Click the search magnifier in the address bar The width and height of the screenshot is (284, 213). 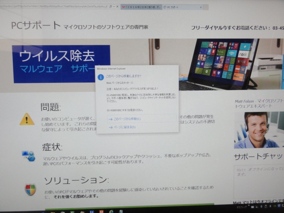(x=110, y=7)
